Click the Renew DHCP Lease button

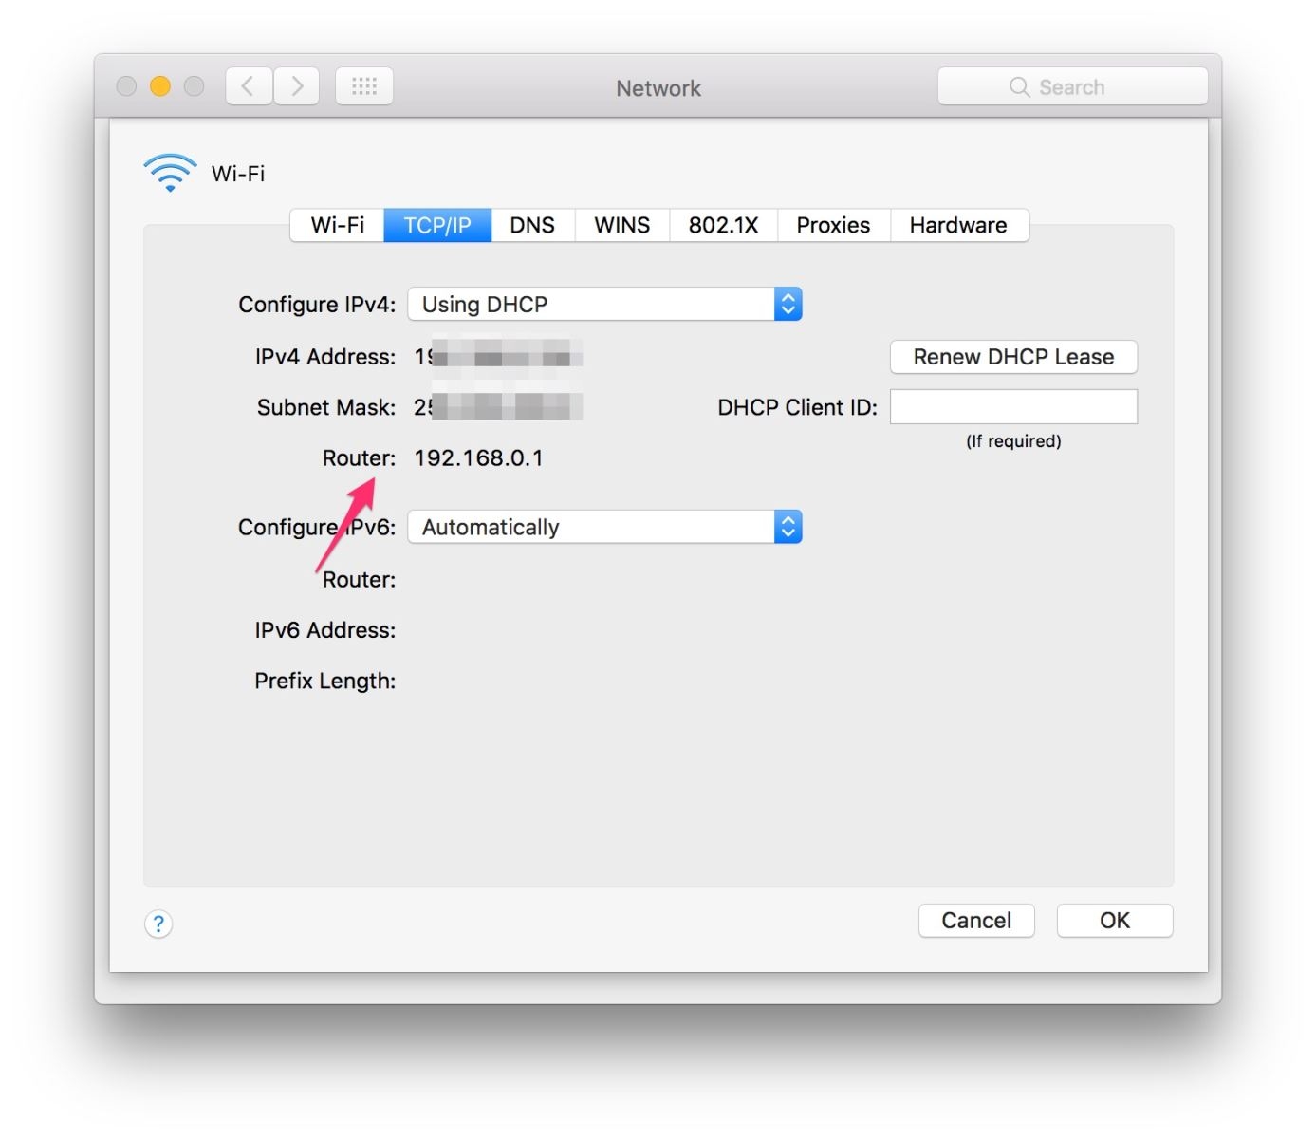tap(1013, 357)
